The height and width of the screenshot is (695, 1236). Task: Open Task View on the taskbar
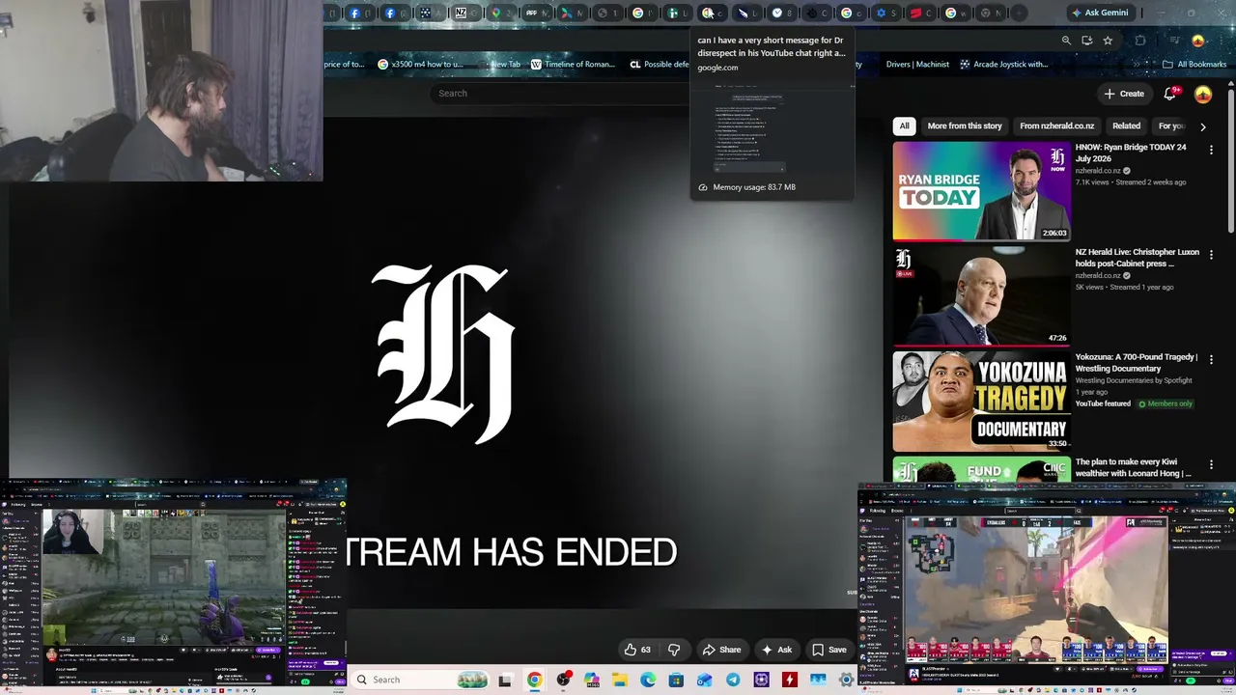tap(504, 681)
